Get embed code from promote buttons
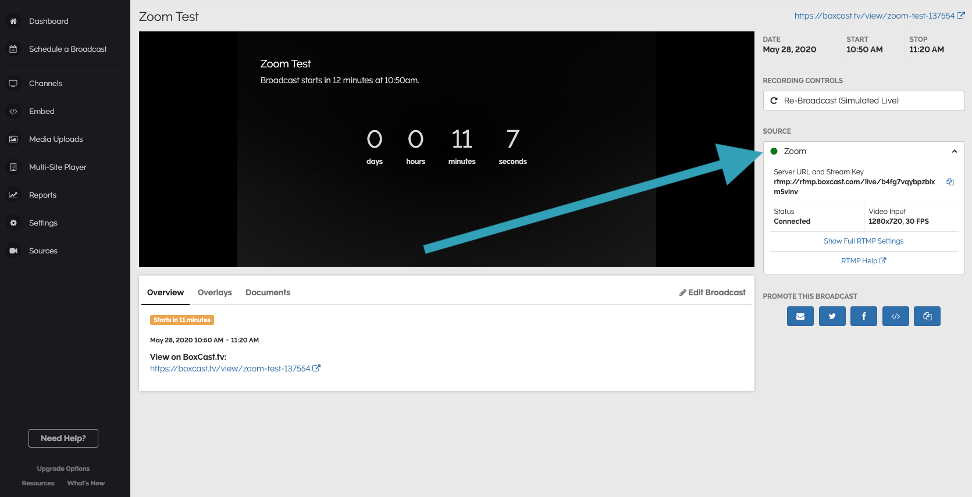Viewport: 972px width, 497px height. tap(895, 316)
